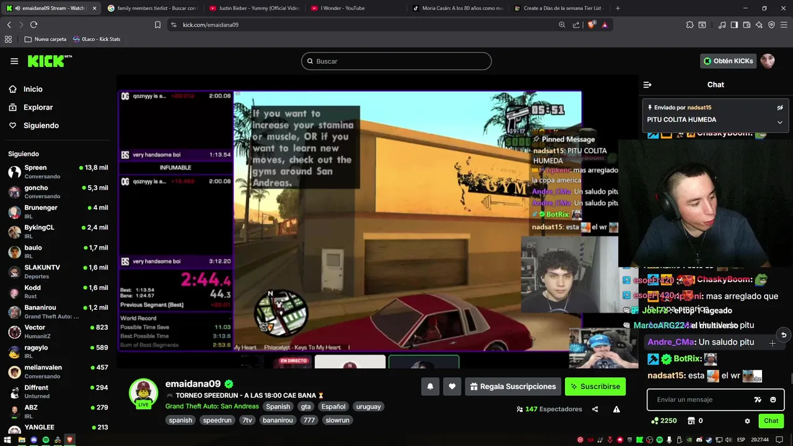
Task: Open Explorar in the sidebar
Action: click(38, 107)
